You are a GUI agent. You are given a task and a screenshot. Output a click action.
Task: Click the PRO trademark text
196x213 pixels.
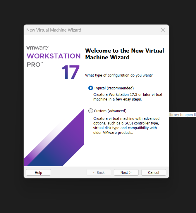(x=35, y=65)
